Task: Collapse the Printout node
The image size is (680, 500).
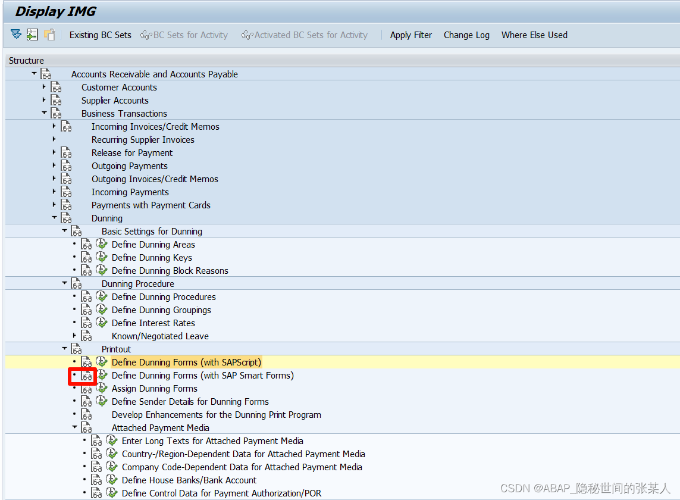Action: click(64, 348)
